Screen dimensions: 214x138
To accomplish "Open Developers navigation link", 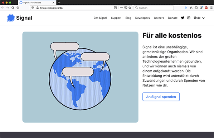I will point(142,18).
